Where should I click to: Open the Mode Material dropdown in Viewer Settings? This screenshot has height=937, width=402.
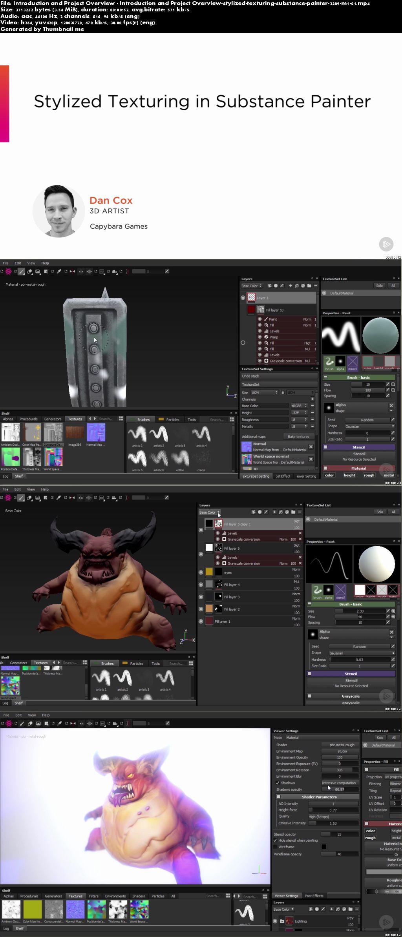(322, 738)
